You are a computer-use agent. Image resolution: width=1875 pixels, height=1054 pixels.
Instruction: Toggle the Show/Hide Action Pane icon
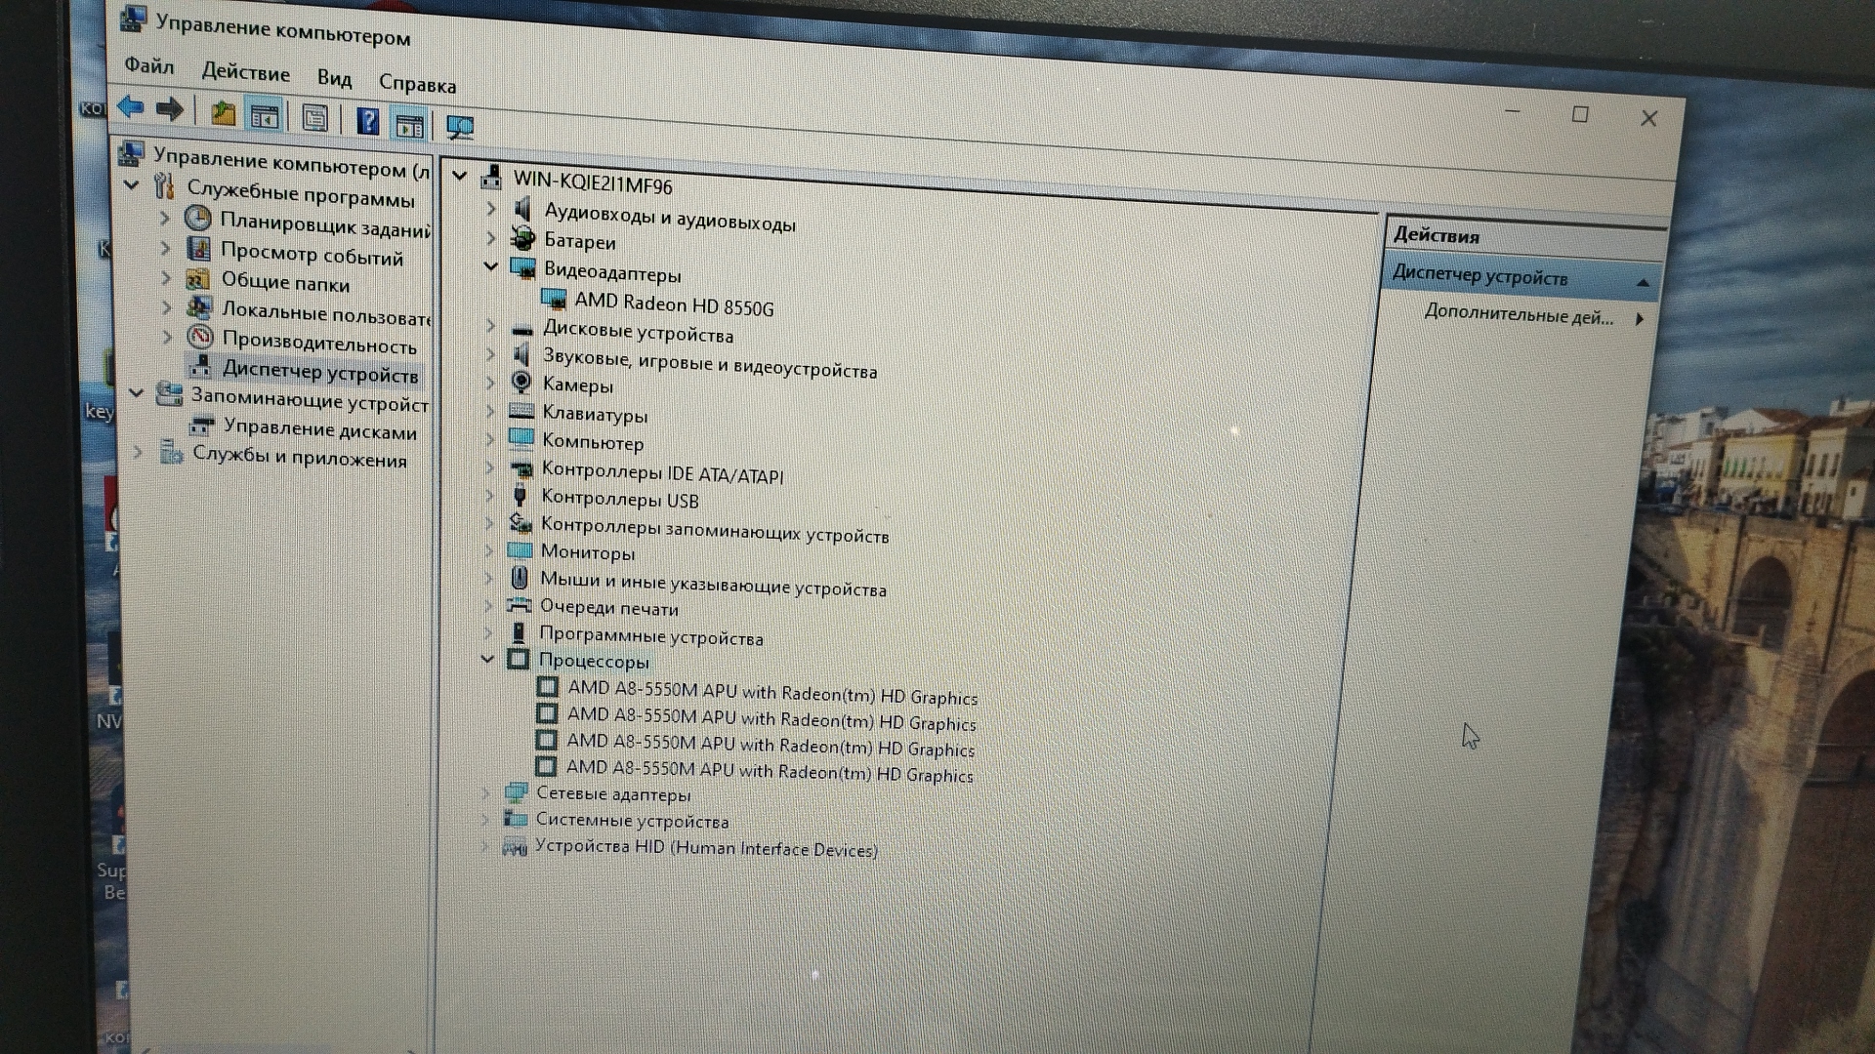pos(409,124)
